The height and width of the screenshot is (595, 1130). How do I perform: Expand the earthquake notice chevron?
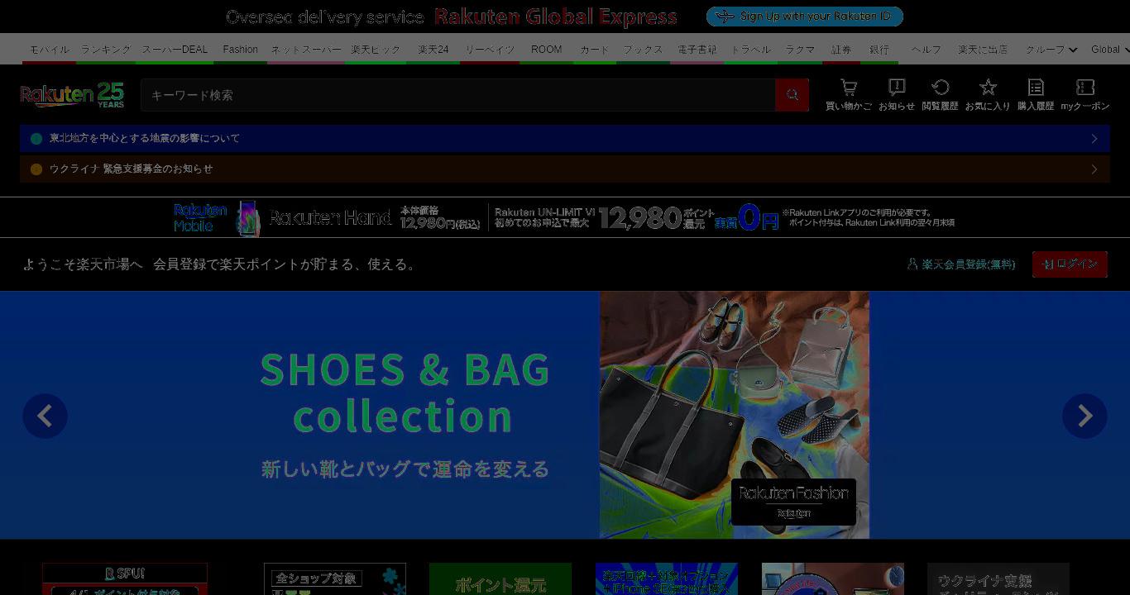(1094, 139)
